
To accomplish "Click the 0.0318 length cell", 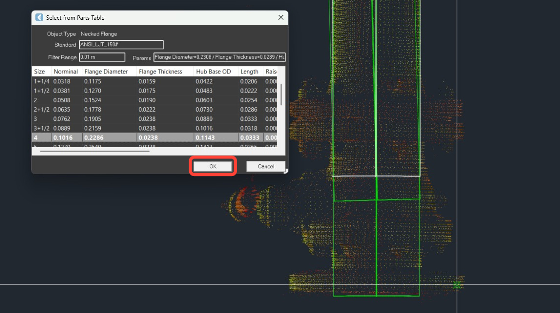I will [248, 128].
